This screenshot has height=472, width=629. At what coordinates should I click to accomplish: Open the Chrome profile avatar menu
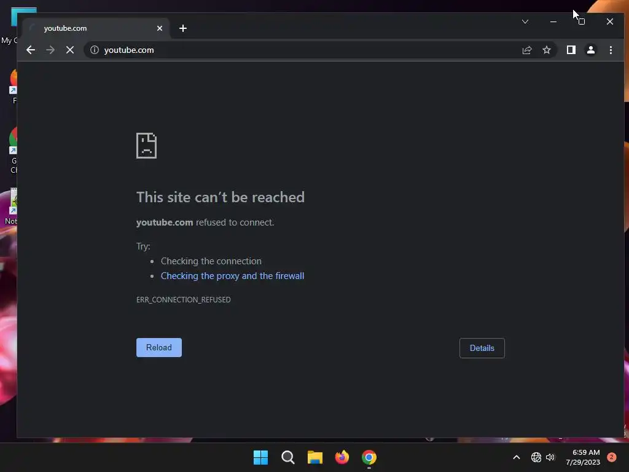tap(590, 50)
